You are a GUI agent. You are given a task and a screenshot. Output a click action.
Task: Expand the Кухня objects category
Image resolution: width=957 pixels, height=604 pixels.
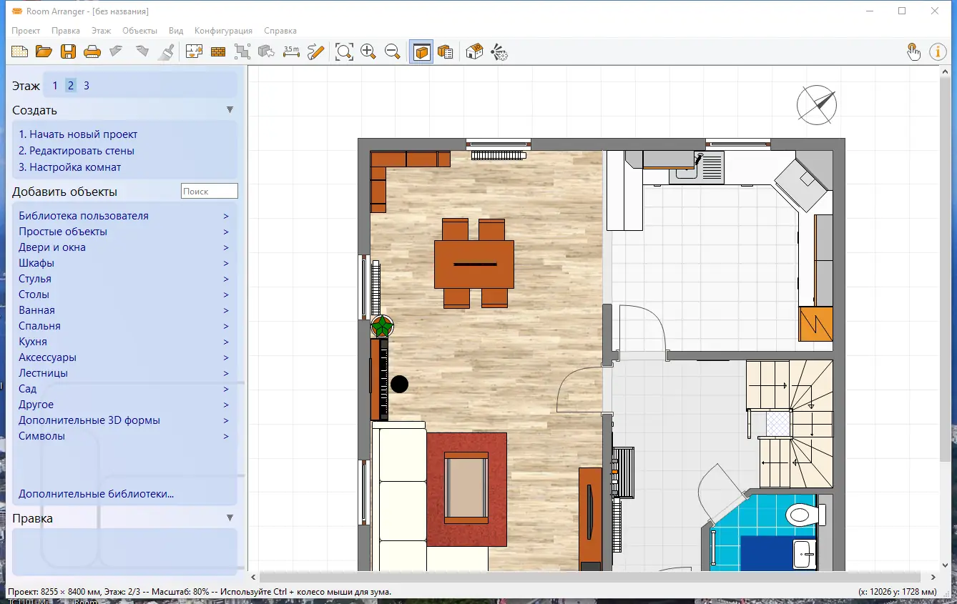click(x=33, y=342)
